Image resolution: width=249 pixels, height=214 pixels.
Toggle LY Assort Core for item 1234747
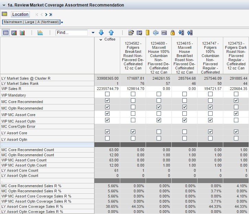pyautogui.click(x=211, y=132)
